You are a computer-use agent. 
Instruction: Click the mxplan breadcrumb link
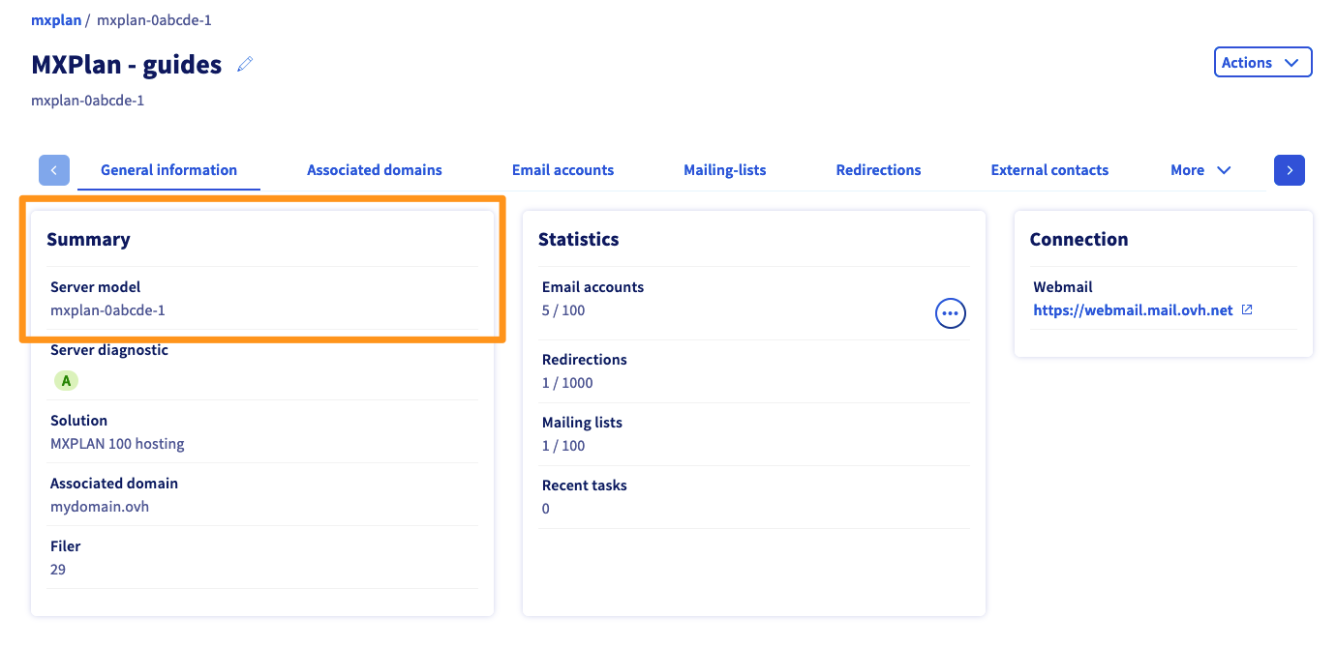point(56,20)
